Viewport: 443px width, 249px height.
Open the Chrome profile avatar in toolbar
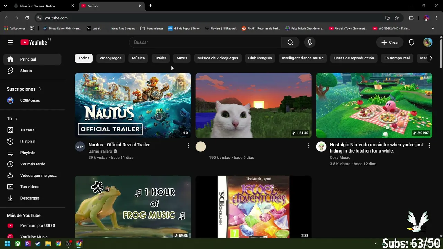click(x=426, y=18)
